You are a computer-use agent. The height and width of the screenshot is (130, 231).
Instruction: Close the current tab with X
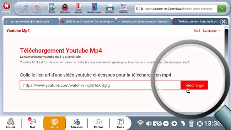point(224,22)
